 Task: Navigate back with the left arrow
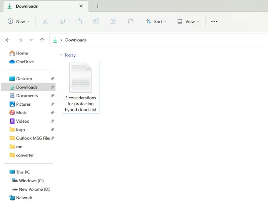pos(8,40)
